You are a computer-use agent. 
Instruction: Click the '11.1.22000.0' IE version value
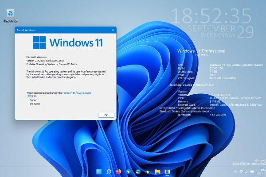pos(218,115)
